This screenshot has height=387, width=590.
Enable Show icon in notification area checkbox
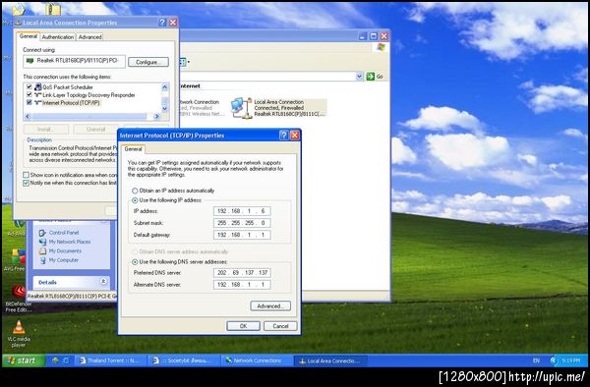click(26, 175)
